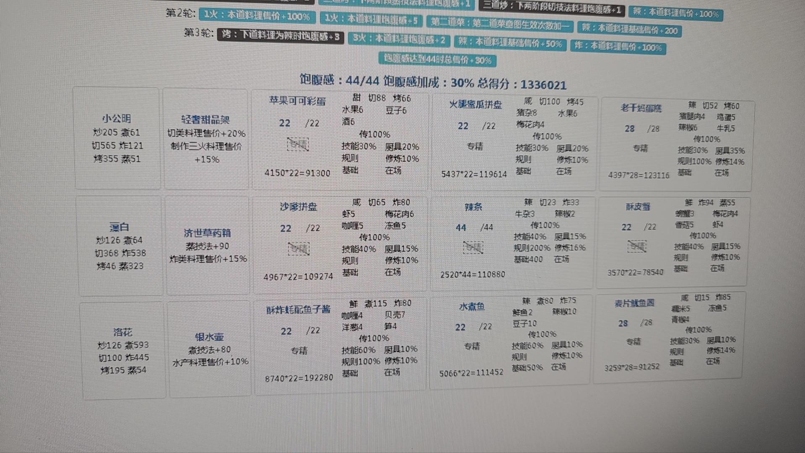Toggle the crossed-out 专精 under 沙嗲拼盘

click(x=299, y=249)
